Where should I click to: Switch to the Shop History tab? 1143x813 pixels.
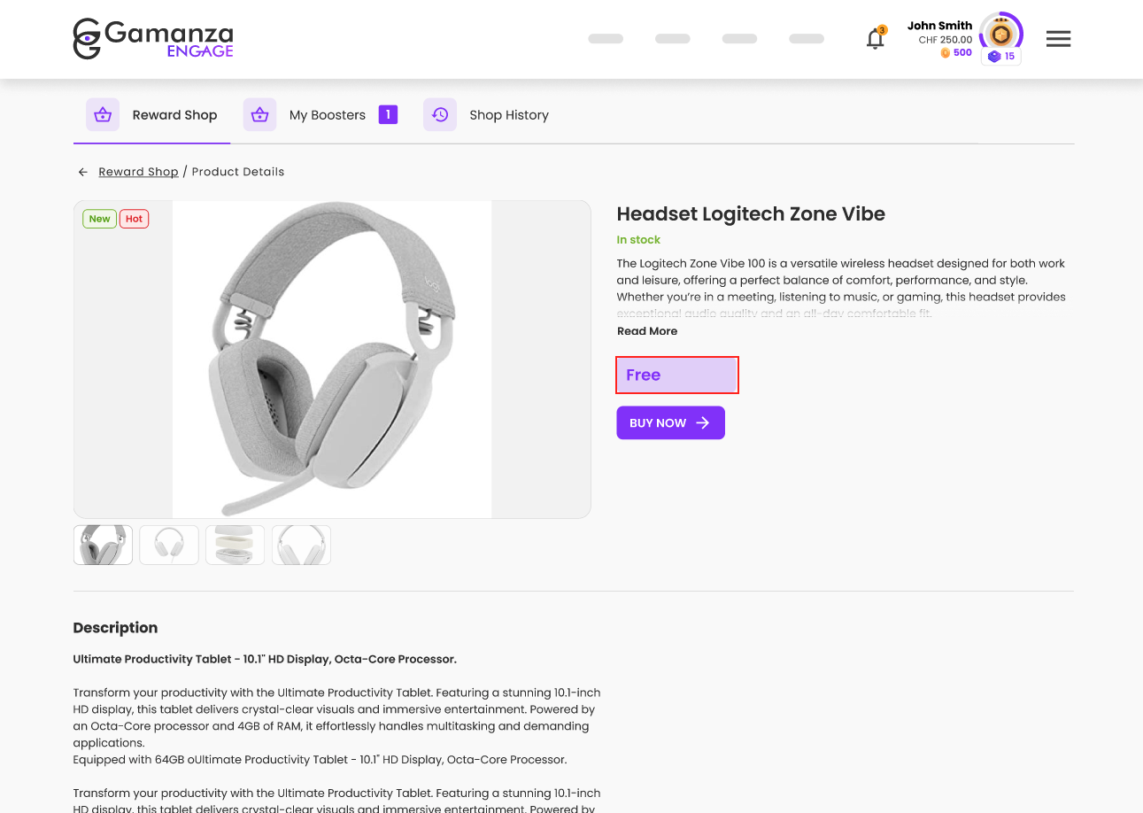coord(509,115)
